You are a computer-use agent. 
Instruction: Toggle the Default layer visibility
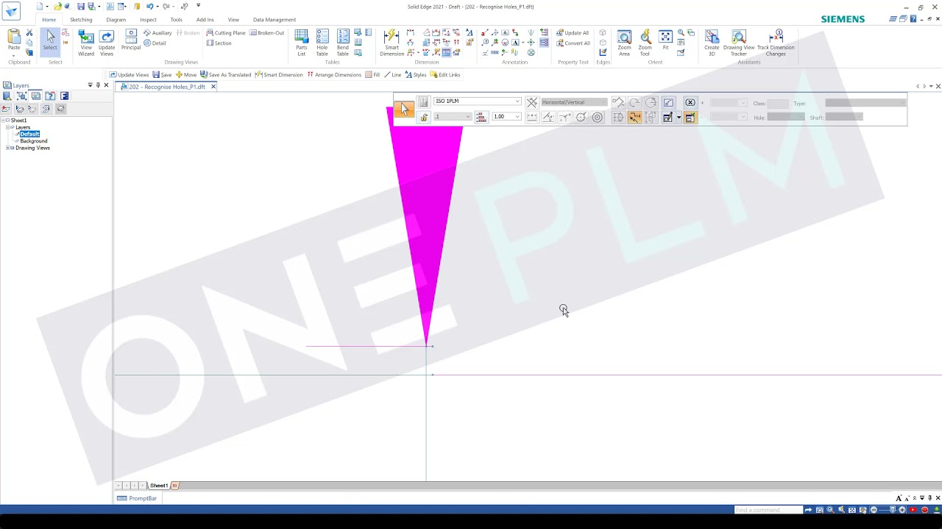click(17, 134)
